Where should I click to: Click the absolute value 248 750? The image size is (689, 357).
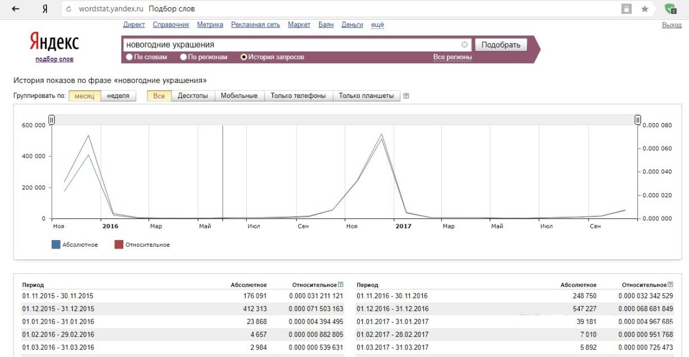click(585, 296)
